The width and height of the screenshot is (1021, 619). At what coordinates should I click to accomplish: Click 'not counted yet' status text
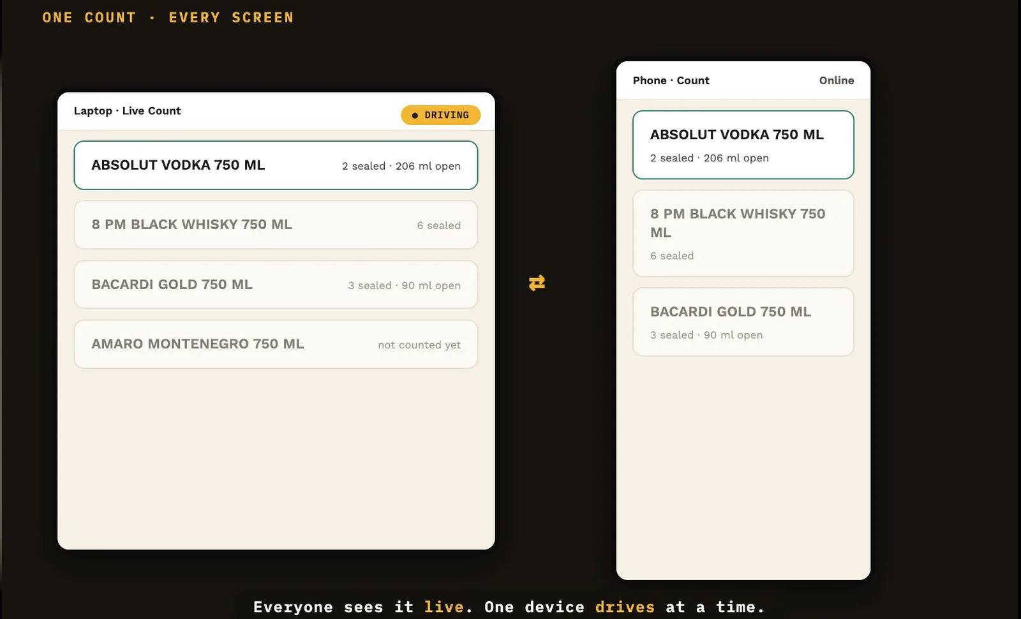419,345
